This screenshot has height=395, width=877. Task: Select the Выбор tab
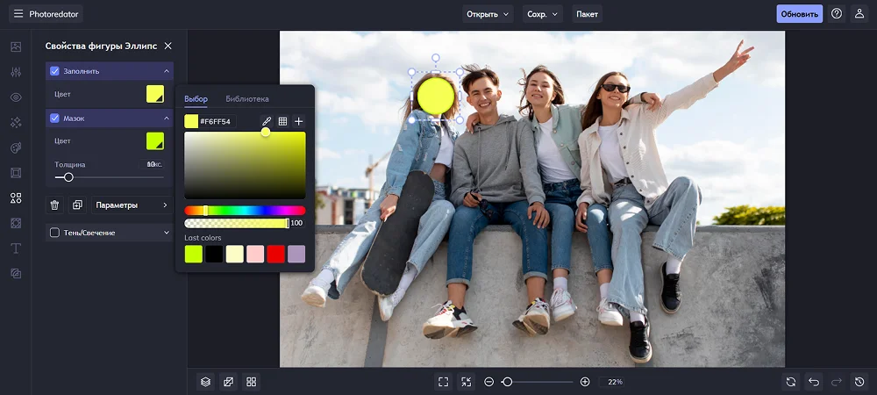point(196,99)
